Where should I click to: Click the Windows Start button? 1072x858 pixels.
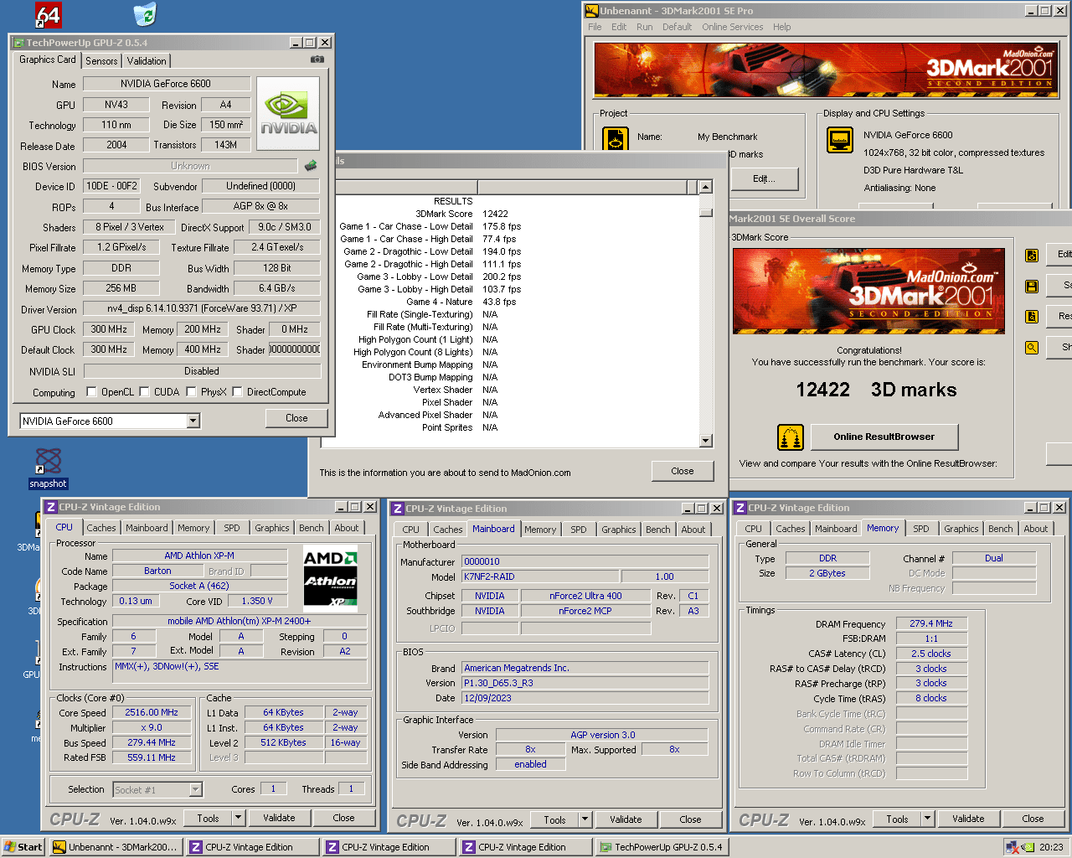pos(23,847)
